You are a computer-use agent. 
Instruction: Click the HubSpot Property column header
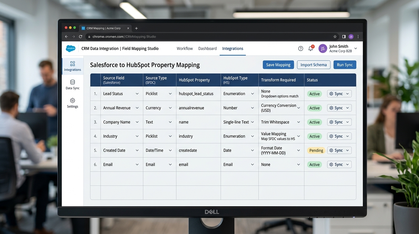coord(199,80)
